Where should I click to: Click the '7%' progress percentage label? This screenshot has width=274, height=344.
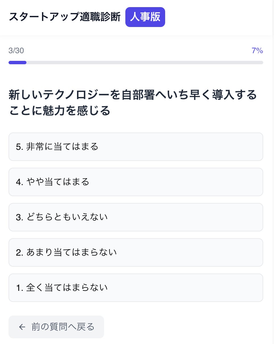(x=257, y=51)
